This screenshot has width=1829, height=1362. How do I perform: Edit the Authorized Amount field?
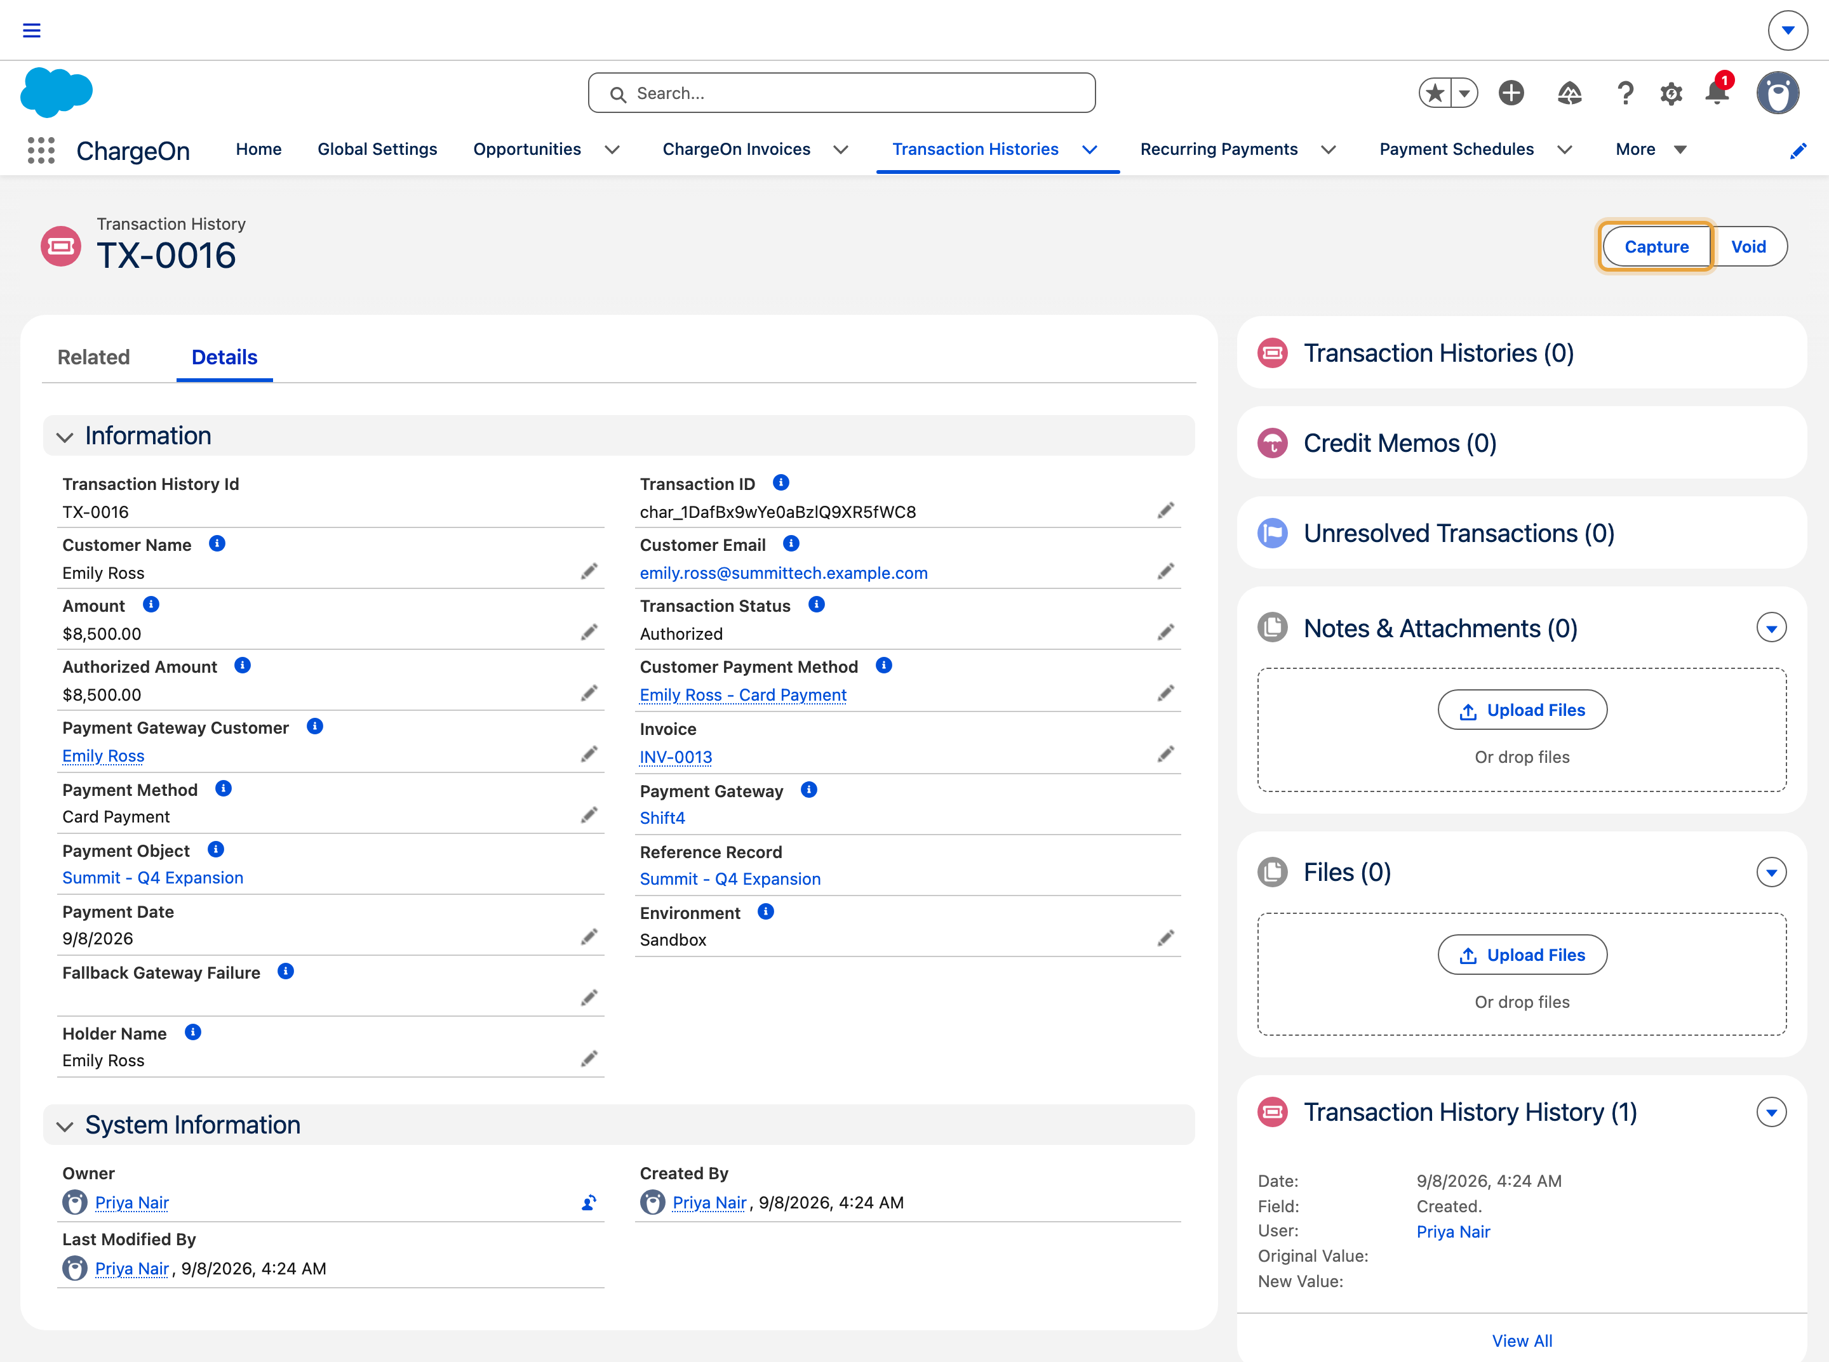589,694
